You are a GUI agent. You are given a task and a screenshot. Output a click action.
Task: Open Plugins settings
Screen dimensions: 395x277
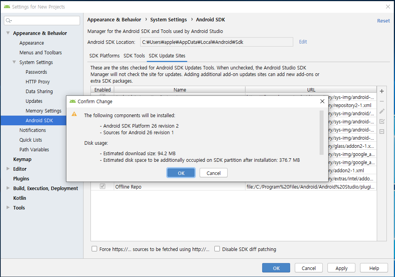click(21, 178)
